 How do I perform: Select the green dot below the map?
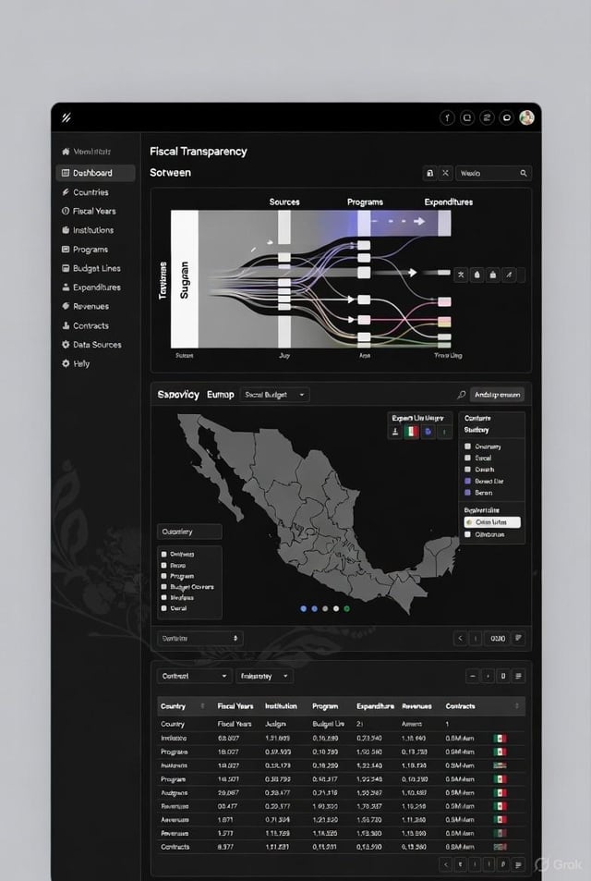(346, 608)
